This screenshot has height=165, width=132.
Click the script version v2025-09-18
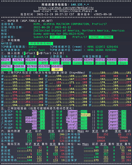click(x=103, y=14)
